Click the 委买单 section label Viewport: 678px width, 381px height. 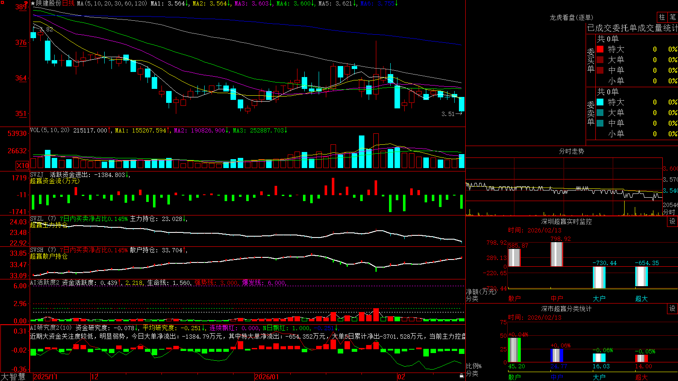[x=591, y=60]
